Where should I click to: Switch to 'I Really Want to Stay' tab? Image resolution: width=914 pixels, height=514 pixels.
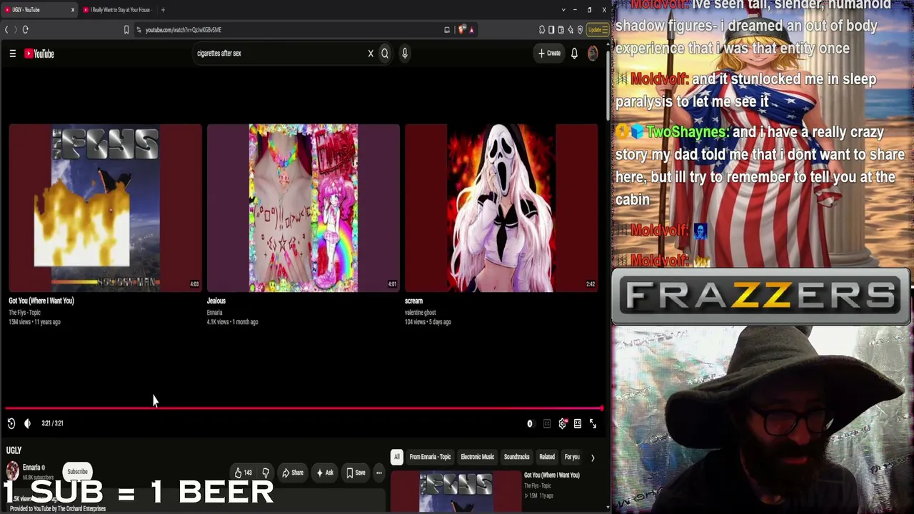(x=118, y=10)
